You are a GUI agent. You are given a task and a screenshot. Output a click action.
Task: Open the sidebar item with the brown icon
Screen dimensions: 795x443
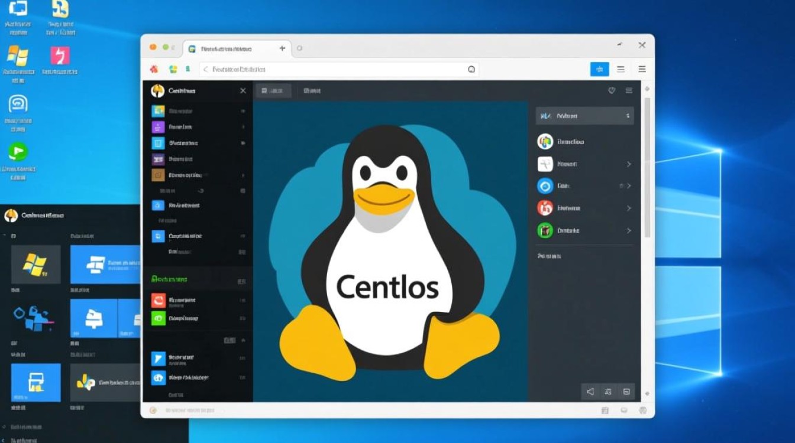point(158,175)
